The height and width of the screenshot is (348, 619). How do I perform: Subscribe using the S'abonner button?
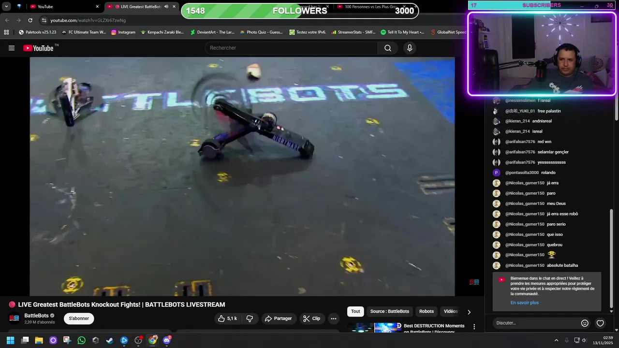coord(79,319)
